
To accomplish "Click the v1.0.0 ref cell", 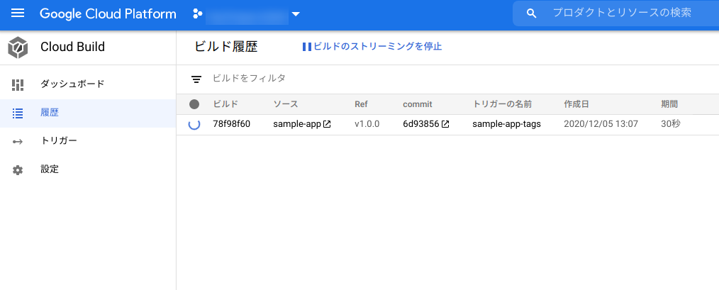I will click(x=367, y=124).
